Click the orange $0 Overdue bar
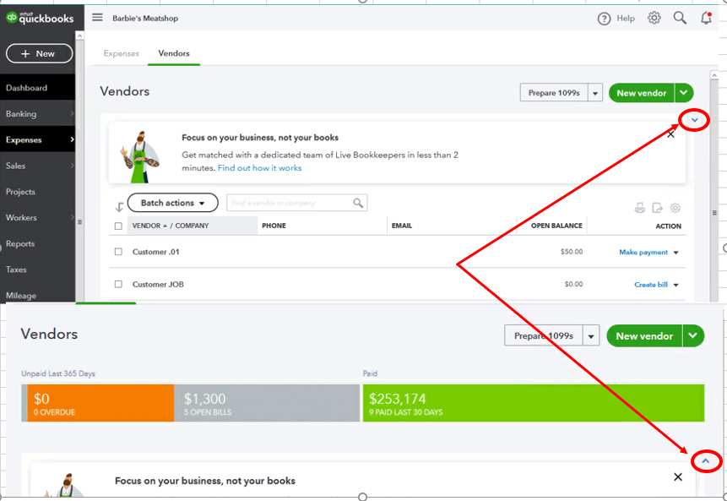727x501 pixels. [x=100, y=403]
